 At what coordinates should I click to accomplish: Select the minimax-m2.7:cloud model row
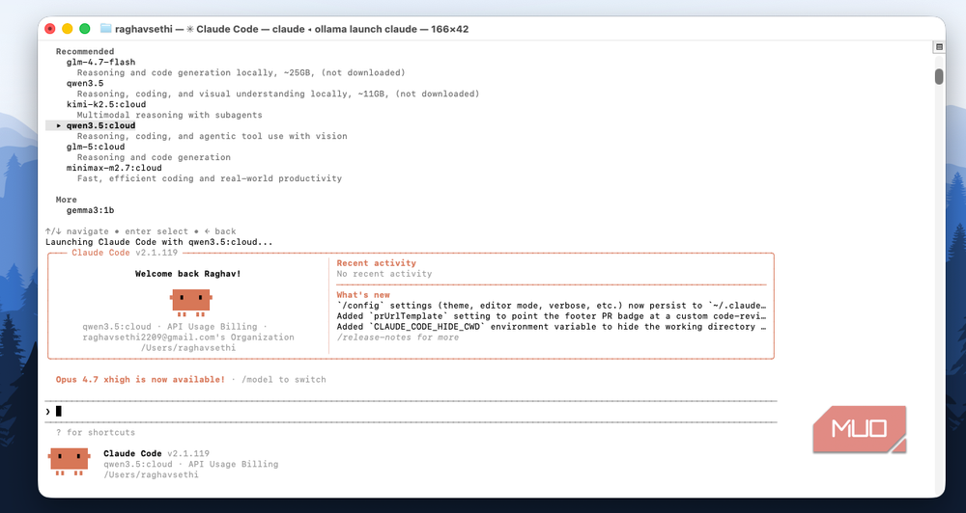point(114,168)
